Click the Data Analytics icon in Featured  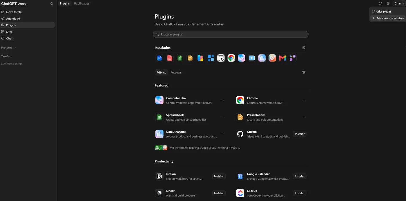pos(159,134)
